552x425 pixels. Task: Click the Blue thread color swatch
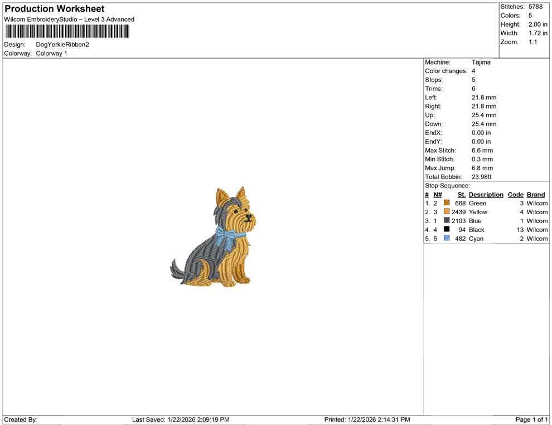(446, 221)
